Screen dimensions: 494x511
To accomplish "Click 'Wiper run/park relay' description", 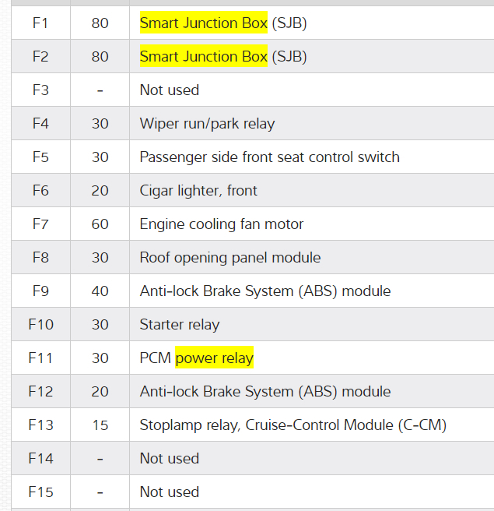I will (x=207, y=124).
